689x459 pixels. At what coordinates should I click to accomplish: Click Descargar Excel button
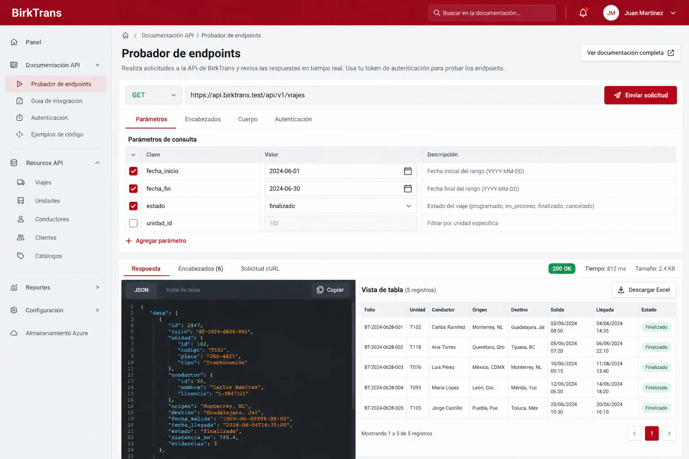point(644,290)
